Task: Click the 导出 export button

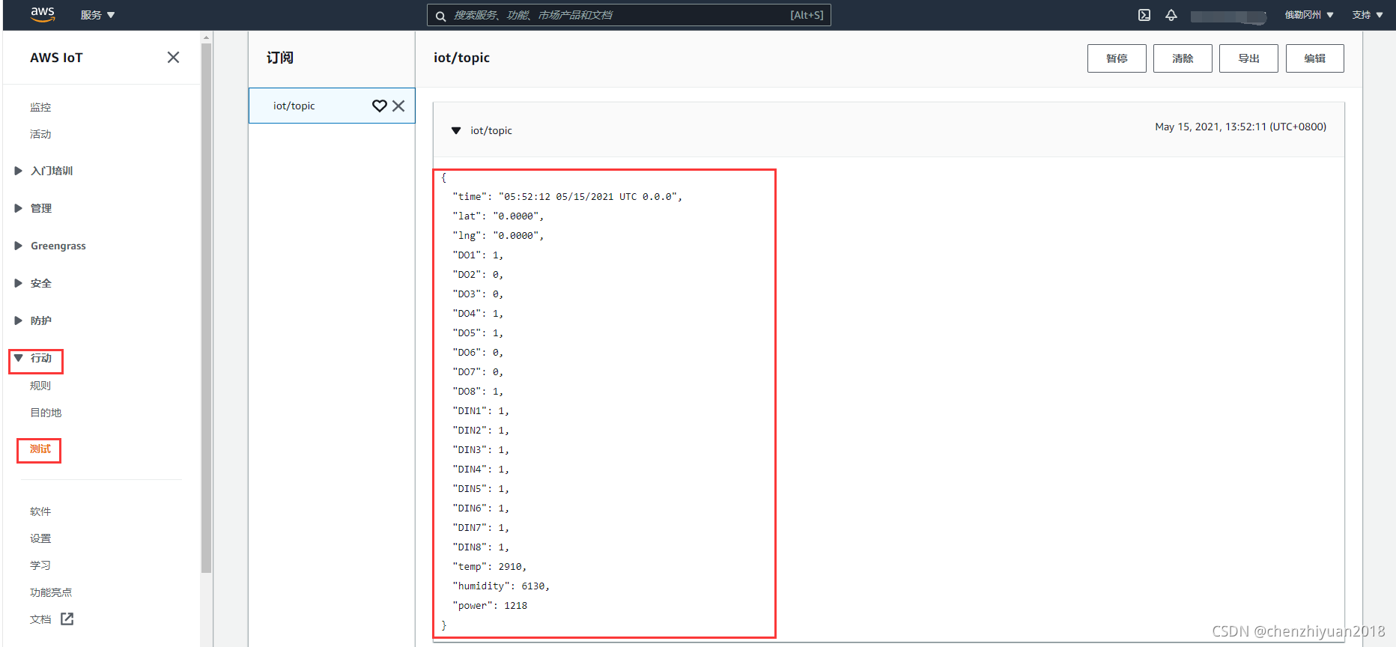Action: coord(1248,58)
